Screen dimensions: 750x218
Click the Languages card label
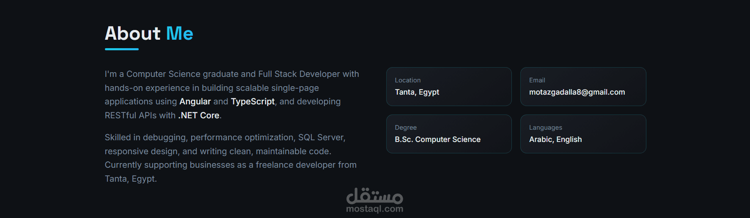[x=545, y=128]
